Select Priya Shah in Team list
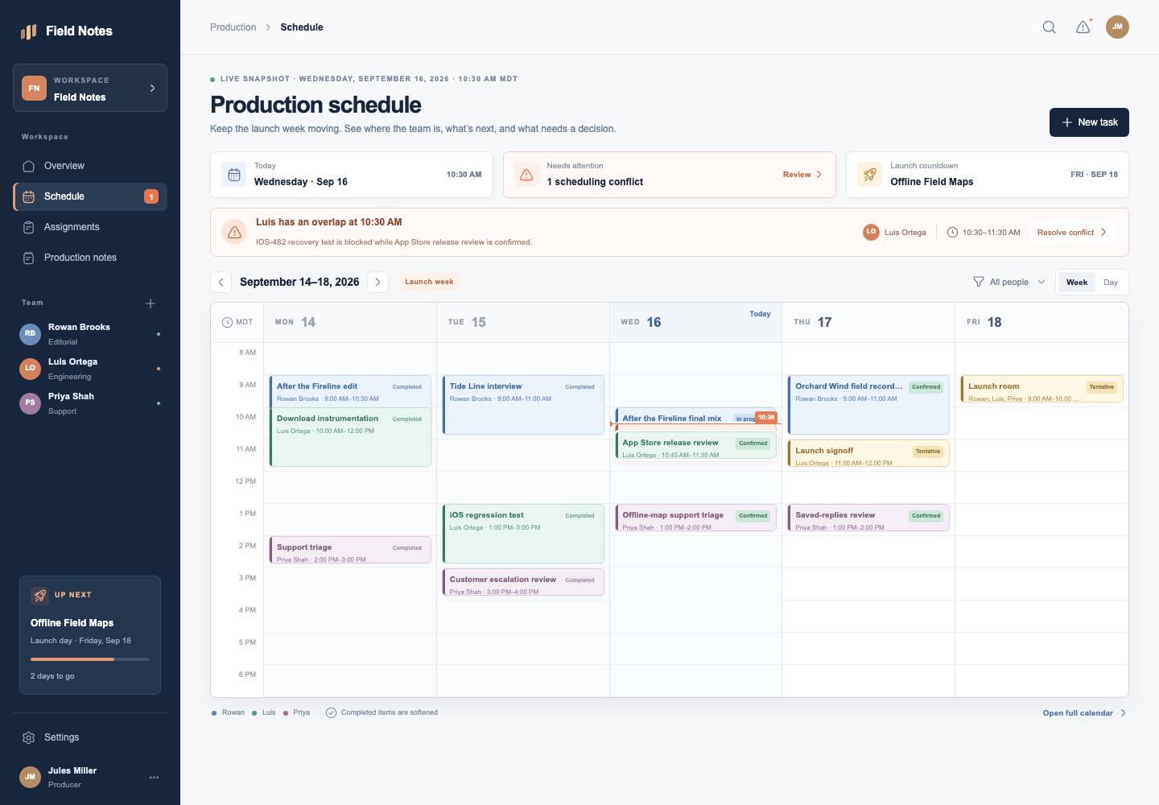1159x805 pixels. [90, 403]
